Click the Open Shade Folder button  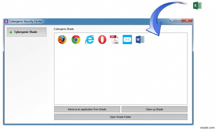pos(121,117)
